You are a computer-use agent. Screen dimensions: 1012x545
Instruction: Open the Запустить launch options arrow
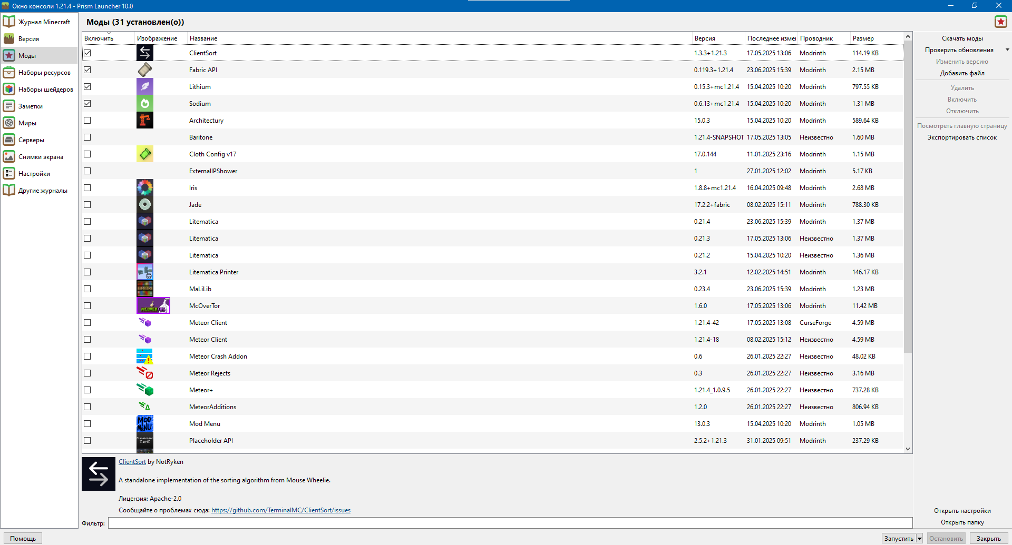click(920, 539)
